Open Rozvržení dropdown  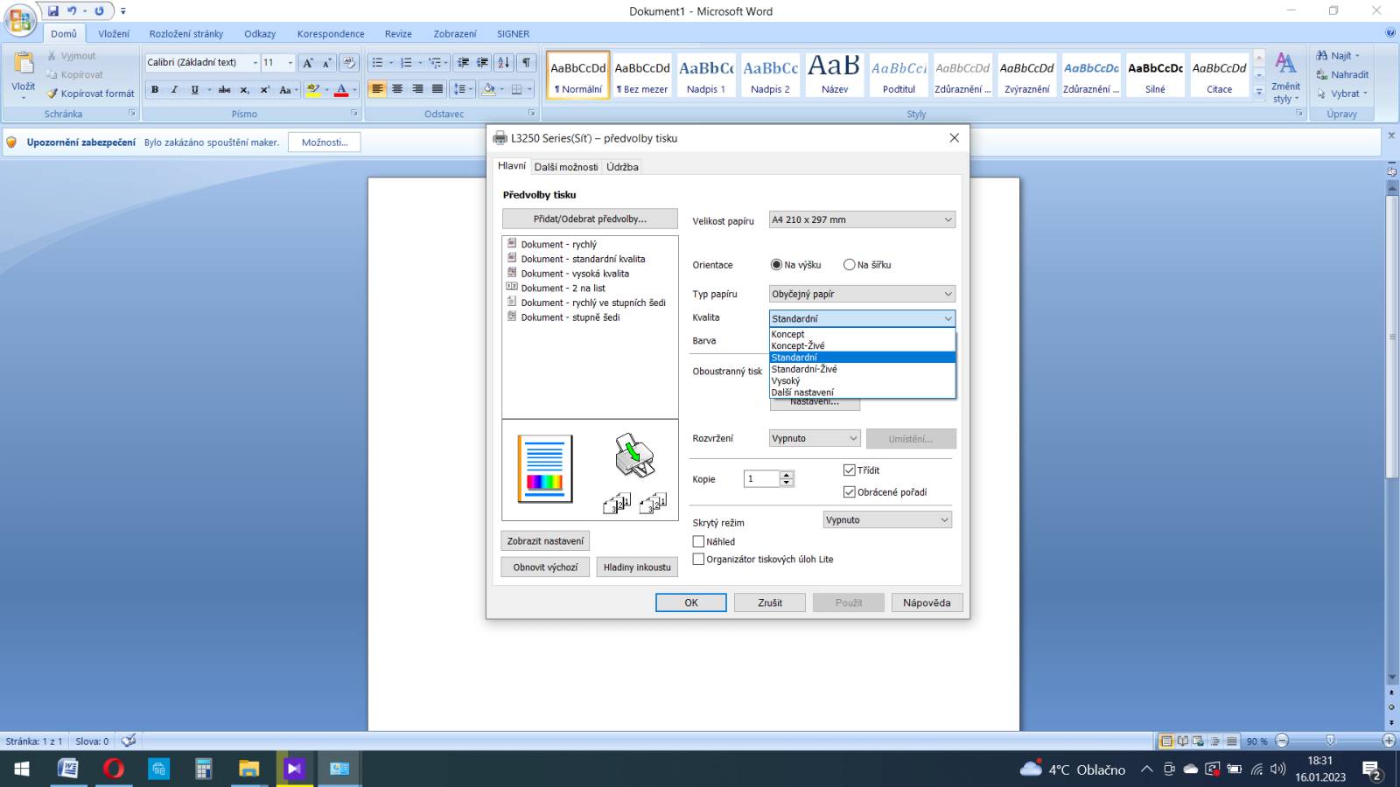(x=815, y=438)
